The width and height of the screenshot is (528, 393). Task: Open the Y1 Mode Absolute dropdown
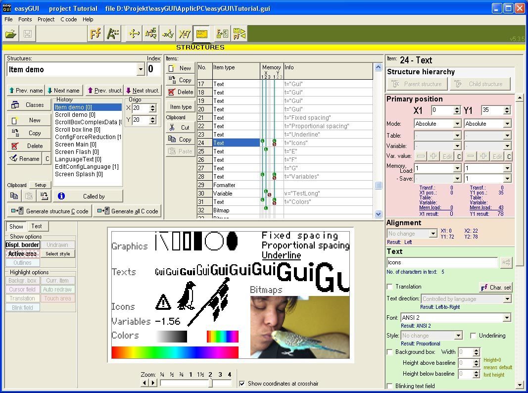pyautogui.click(x=507, y=124)
